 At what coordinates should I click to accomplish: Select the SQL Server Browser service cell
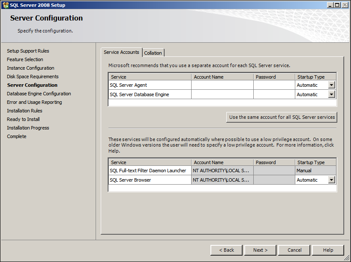click(150, 180)
